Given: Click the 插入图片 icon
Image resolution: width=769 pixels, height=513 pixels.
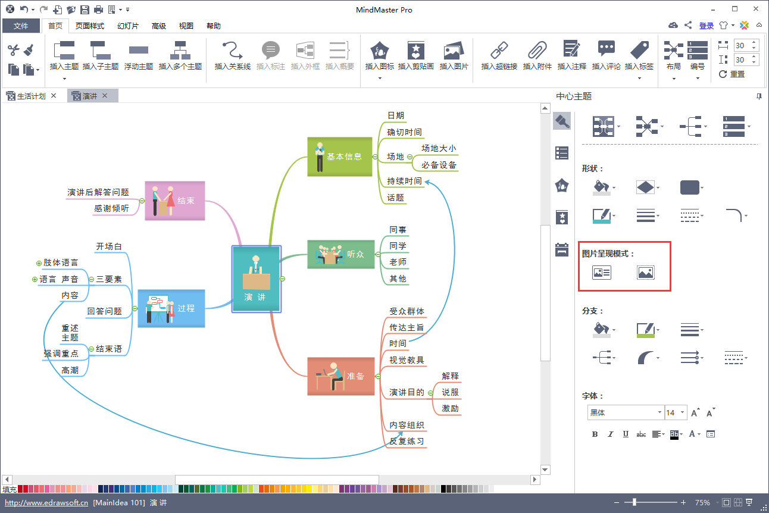Looking at the screenshot, I should tap(454, 50).
